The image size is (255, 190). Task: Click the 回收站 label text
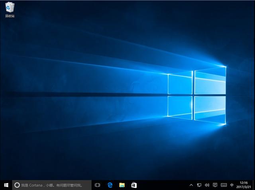point(10,16)
